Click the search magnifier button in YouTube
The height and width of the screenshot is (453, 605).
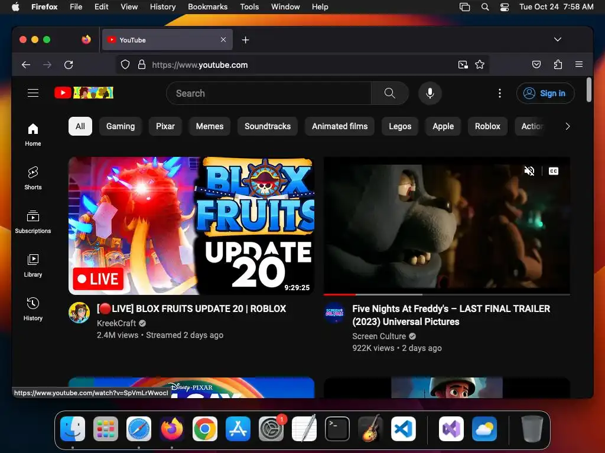[x=390, y=93]
